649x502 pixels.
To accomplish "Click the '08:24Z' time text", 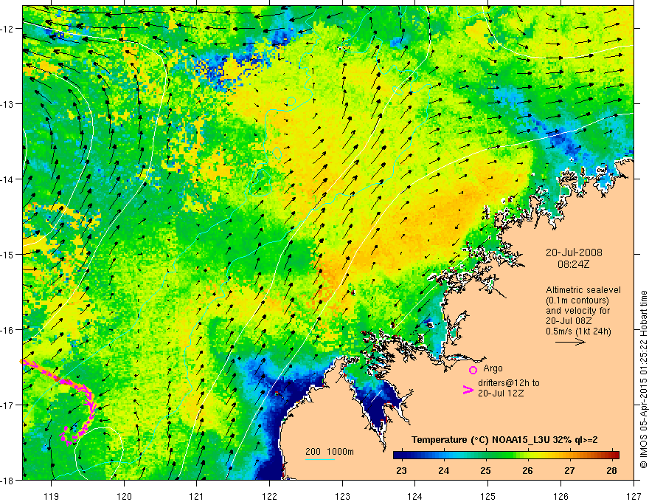I will 573,264.
